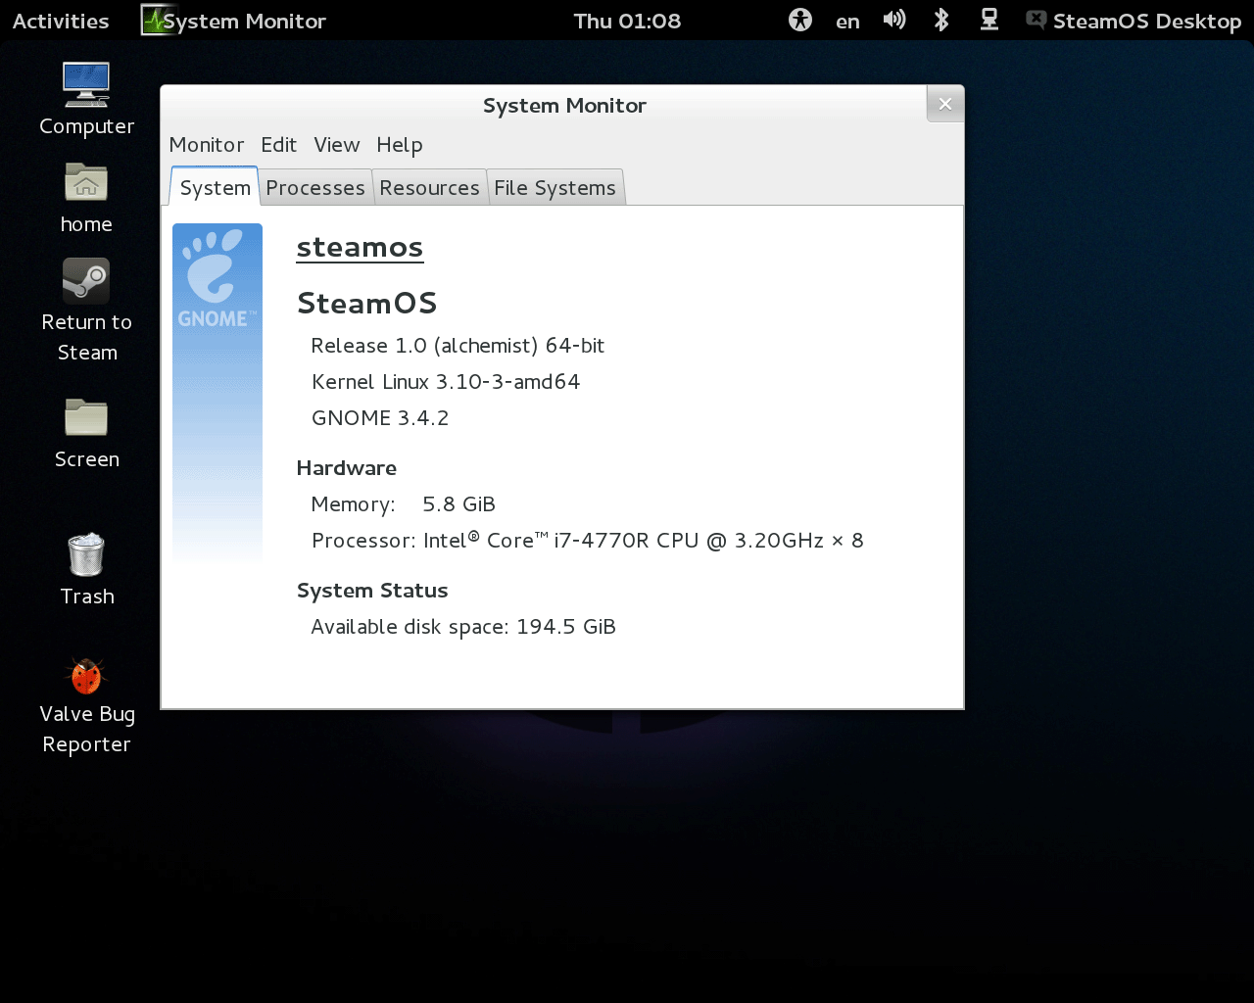Screen dimensions: 1254x1003
Task: Click the System Monitor label in top bar
Action: (x=245, y=22)
